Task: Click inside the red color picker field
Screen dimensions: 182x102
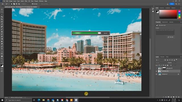Action: click(x=168, y=14)
